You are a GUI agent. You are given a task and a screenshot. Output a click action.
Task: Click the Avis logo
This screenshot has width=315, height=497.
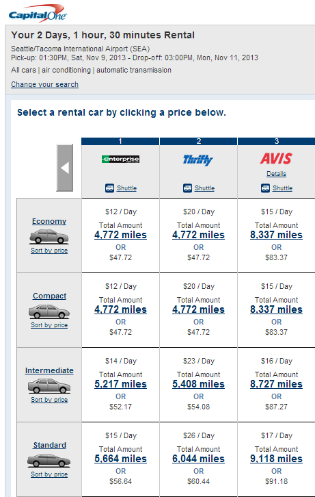276,159
